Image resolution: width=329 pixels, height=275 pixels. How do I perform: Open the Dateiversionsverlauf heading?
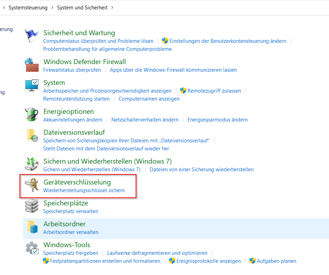pyautogui.click(x=74, y=132)
